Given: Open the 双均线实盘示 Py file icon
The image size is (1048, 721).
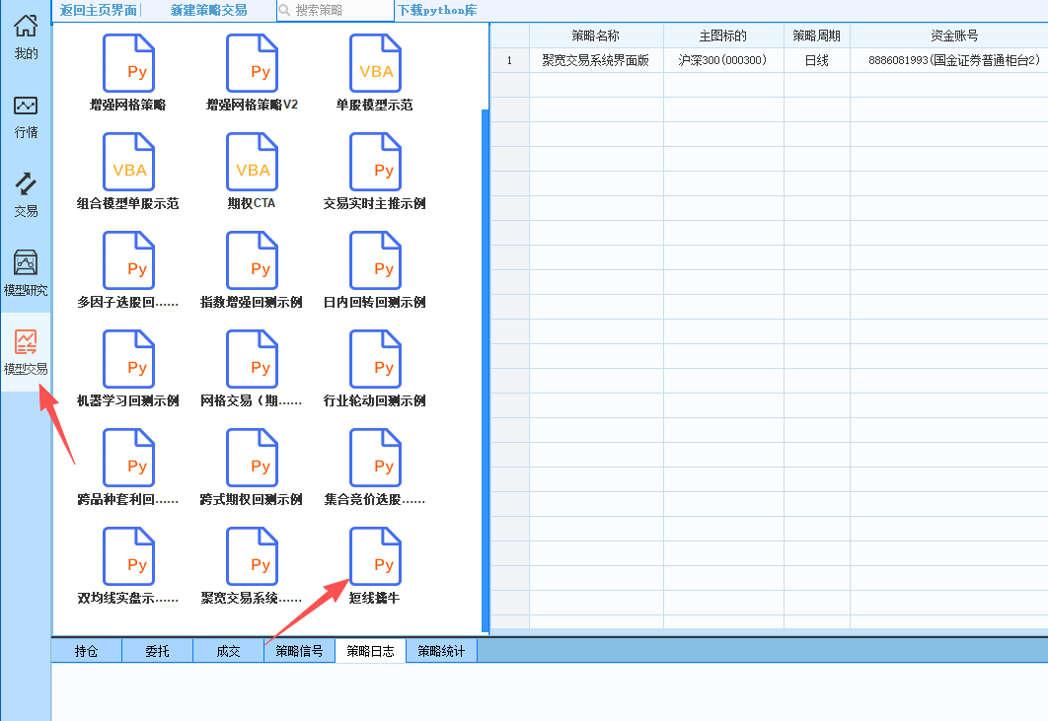Looking at the screenshot, I should pos(128,556).
